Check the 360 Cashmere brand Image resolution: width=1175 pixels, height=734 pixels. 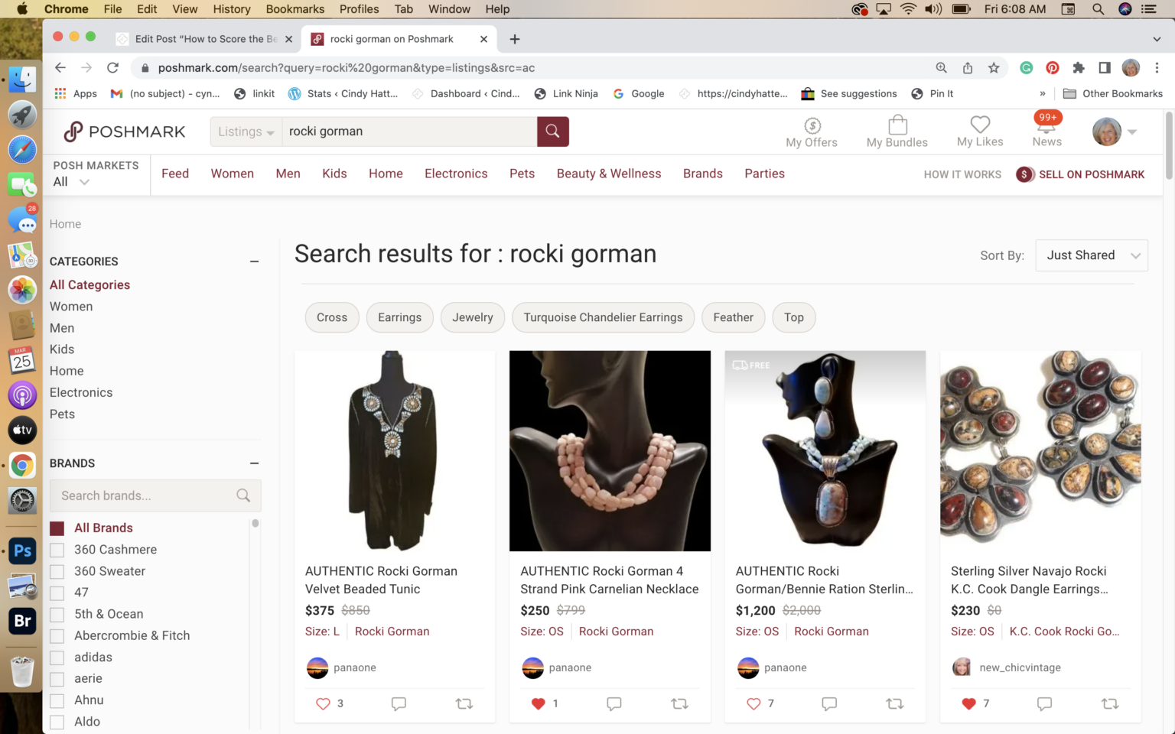tap(57, 550)
